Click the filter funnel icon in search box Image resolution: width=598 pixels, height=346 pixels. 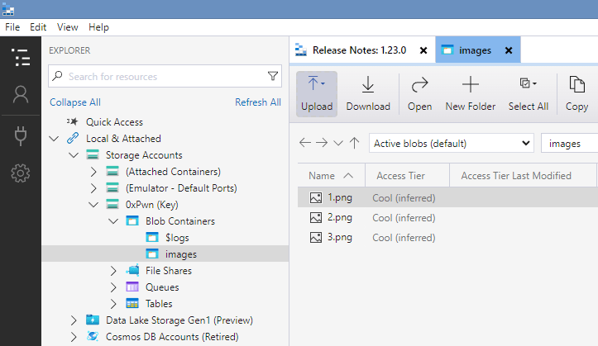[273, 77]
